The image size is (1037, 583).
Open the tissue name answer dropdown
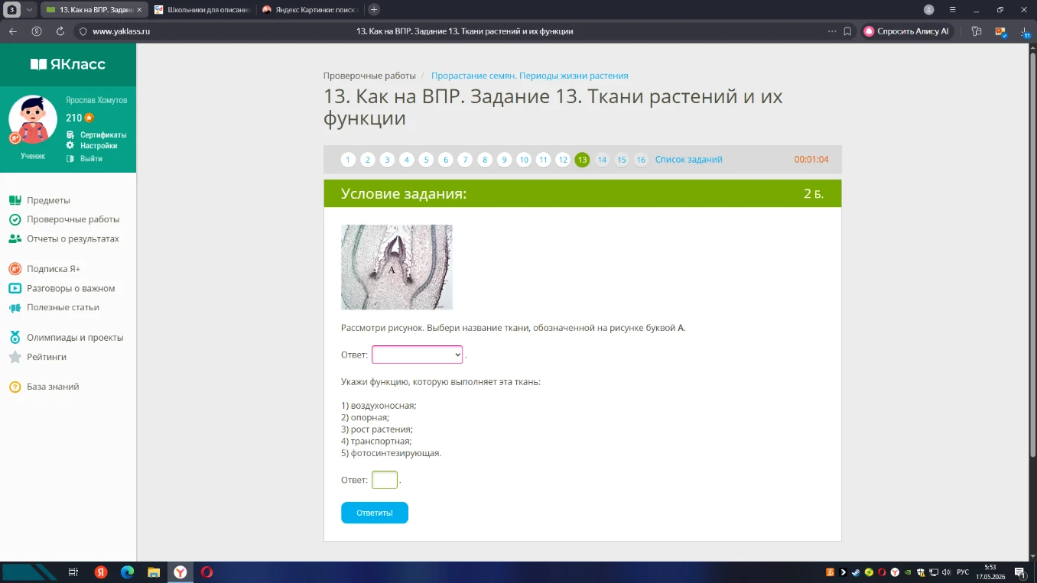(418, 355)
